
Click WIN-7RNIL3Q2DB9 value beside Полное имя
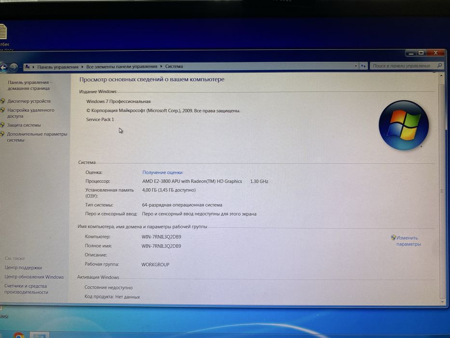[x=161, y=246]
